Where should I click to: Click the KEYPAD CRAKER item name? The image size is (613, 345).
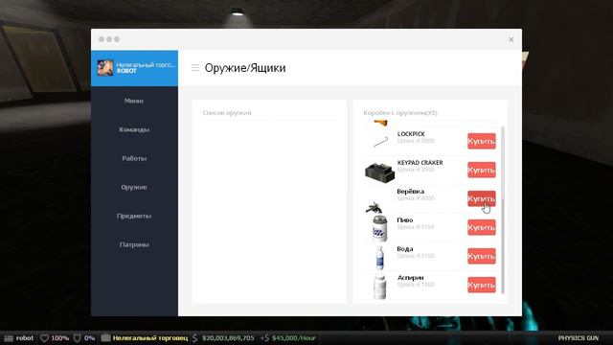tap(420, 163)
